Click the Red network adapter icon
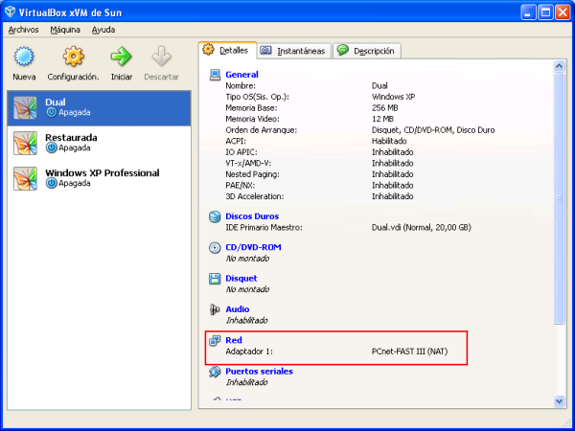Screen dimensions: 575x431 point(215,341)
